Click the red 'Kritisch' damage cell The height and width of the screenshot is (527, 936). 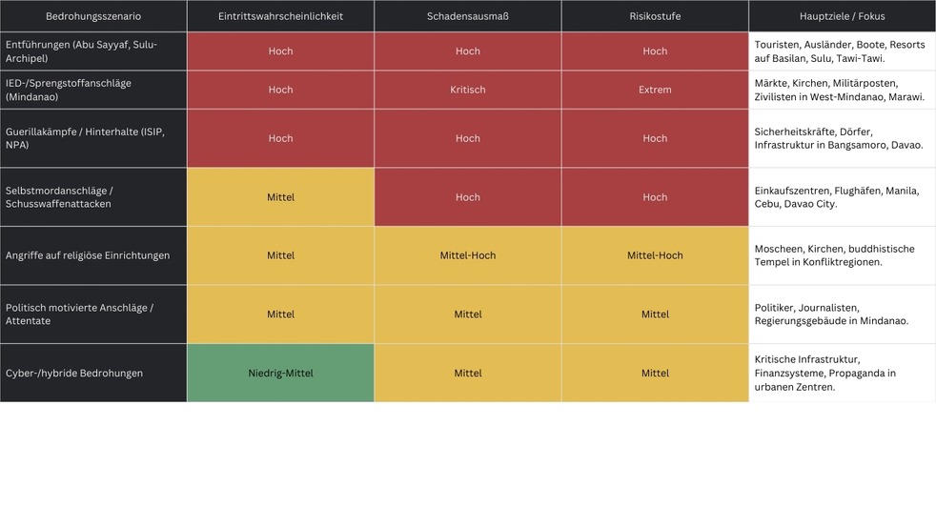coord(467,90)
